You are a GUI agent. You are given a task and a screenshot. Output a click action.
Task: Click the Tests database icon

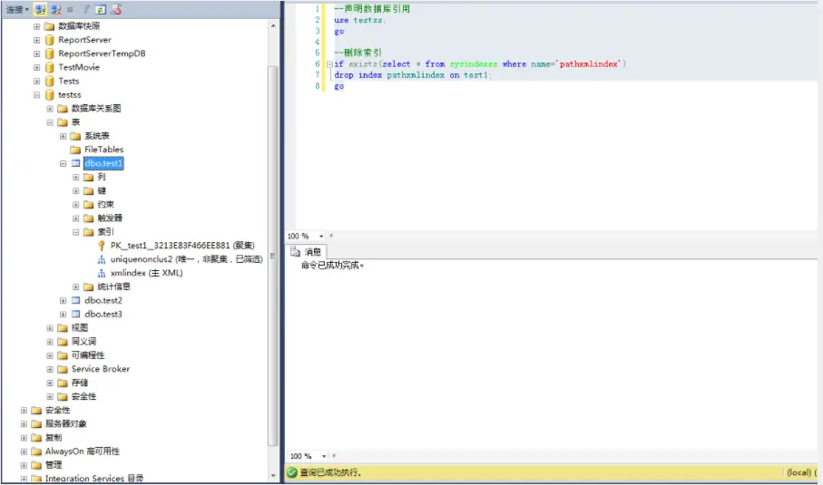(x=49, y=81)
